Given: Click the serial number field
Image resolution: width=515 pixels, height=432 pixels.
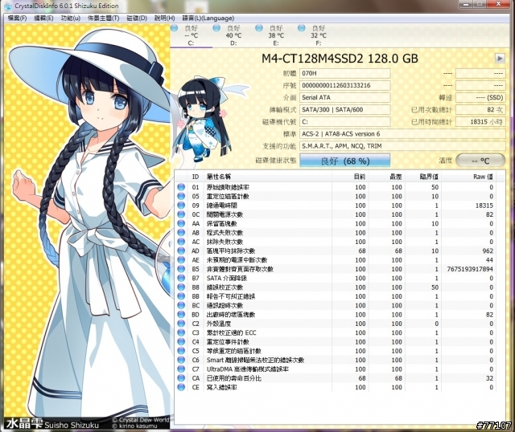Looking at the screenshot, I should (x=345, y=85).
